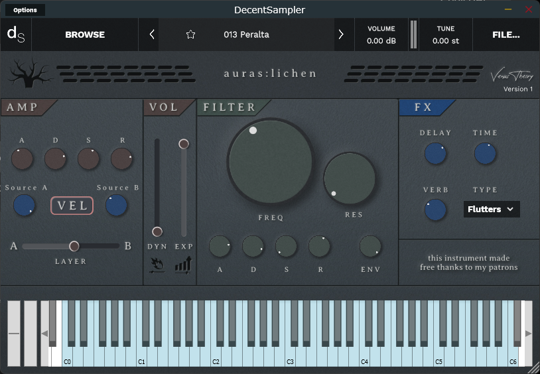Favorite the preset with the star icon

coord(190,34)
